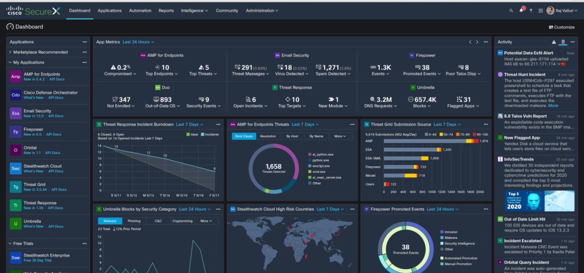The image size is (584, 273).
Task: Open App Metrics Last 24 Hours dropdown
Action: coord(138,42)
